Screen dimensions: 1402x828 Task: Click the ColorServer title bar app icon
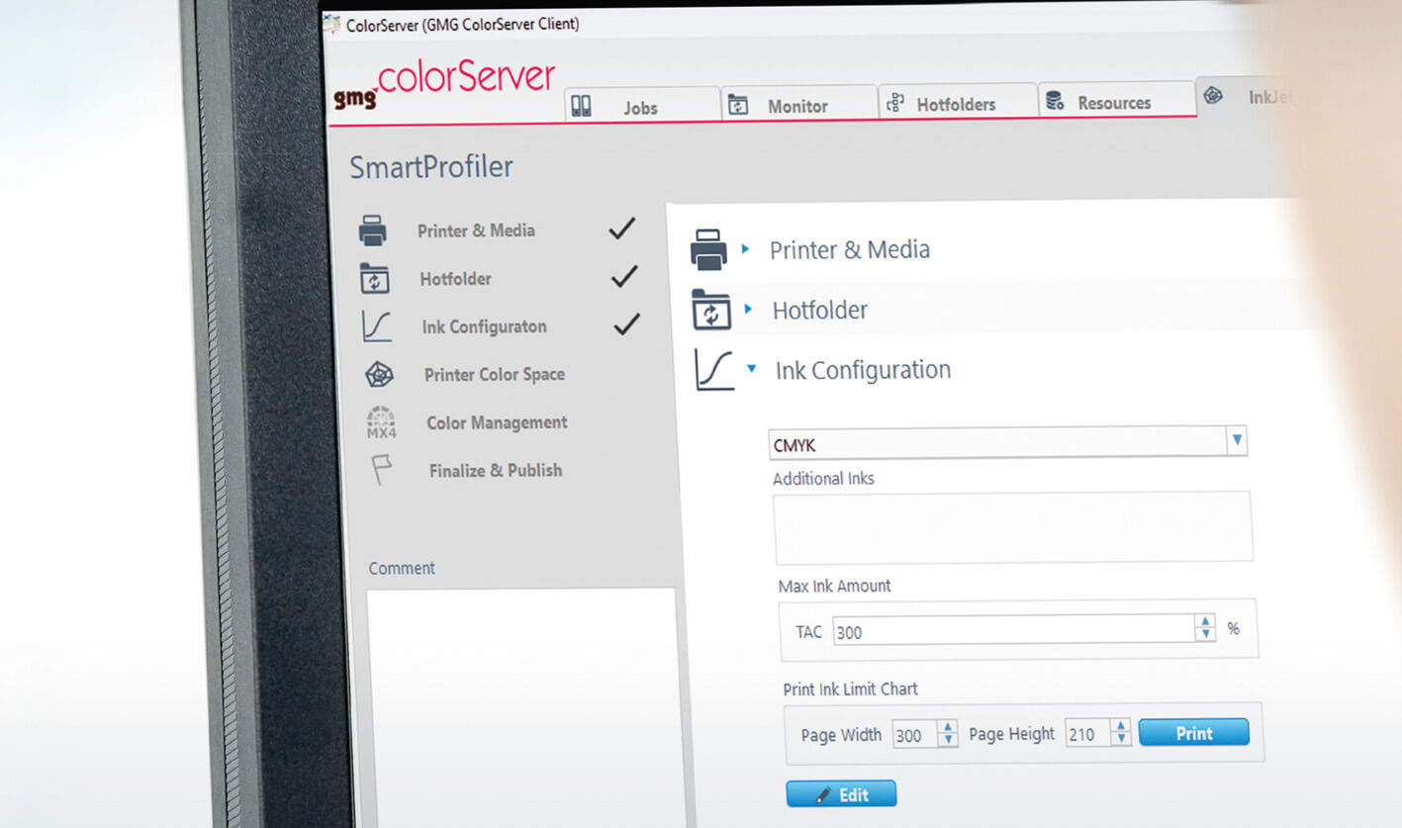click(332, 24)
